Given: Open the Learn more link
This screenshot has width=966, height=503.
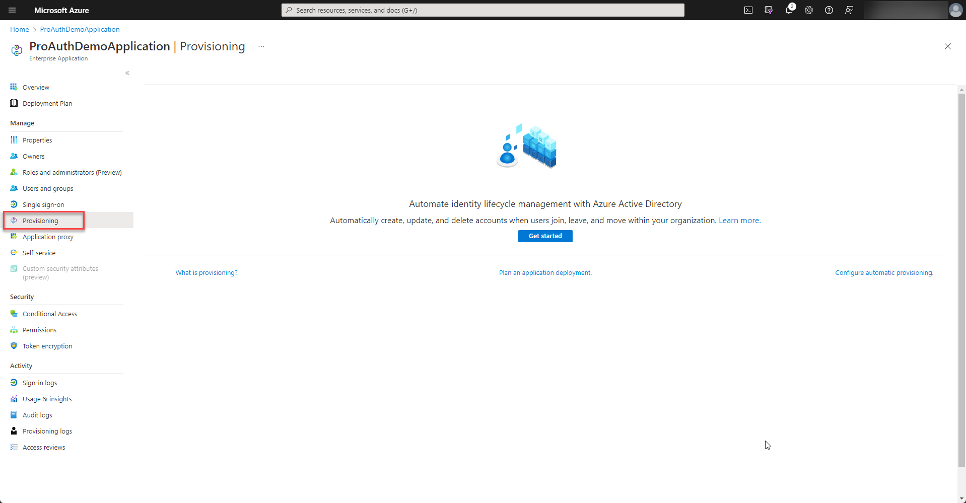Looking at the screenshot, I should pos(739,220).
